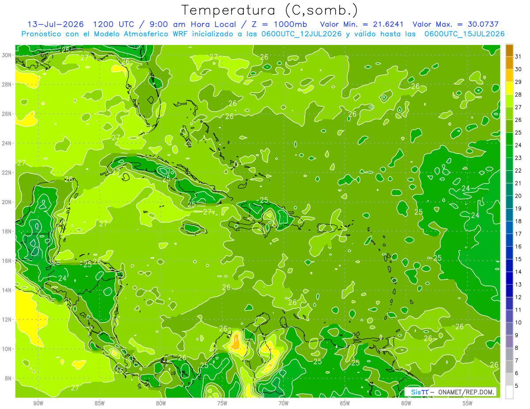530x409 pixels.
Task: Click the colorbar label '5'
Action: click(517, 386)
